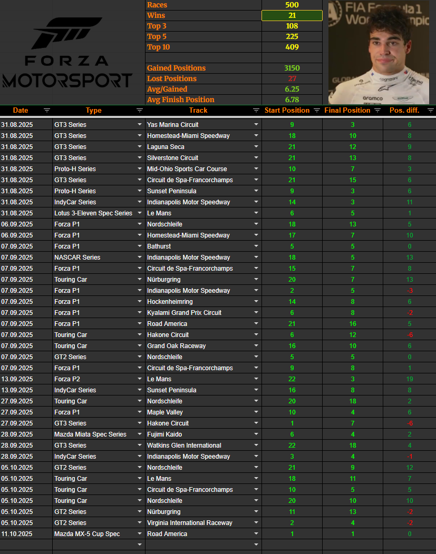
Task: Open Track dropdown for Maple Valley row
Action: pos(256,412)
